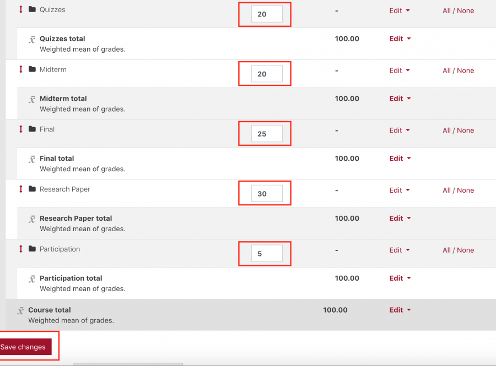
Task: Expand Edit menu for Research Paper category
Action: (x=400, y=190)
